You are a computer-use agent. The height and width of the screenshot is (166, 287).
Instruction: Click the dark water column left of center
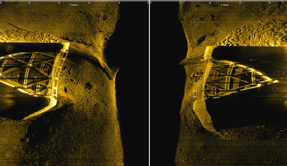click(133, 82)
